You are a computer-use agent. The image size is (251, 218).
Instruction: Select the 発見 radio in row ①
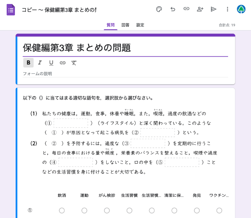197,210
